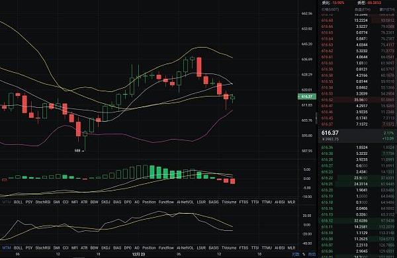Screen dimensions: 397x258
Task: Grab the chart and order book divider handle
Action: point(316,118)
